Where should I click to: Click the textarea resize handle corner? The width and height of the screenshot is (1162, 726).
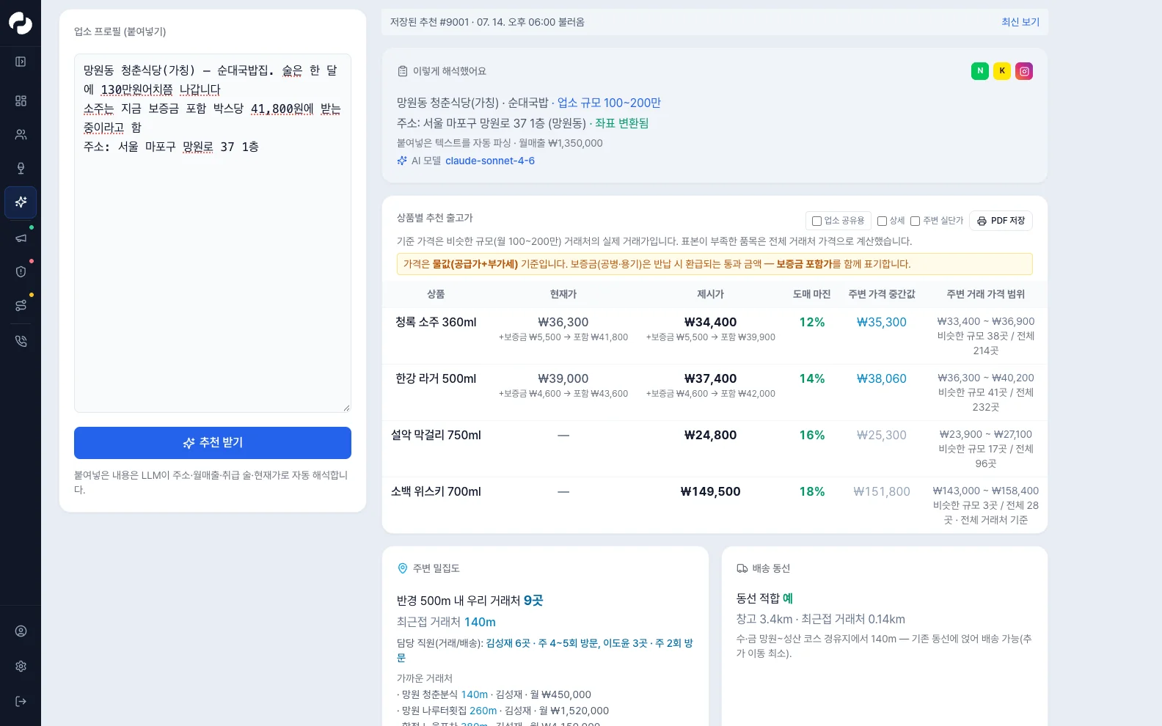[x=346, y=408]
